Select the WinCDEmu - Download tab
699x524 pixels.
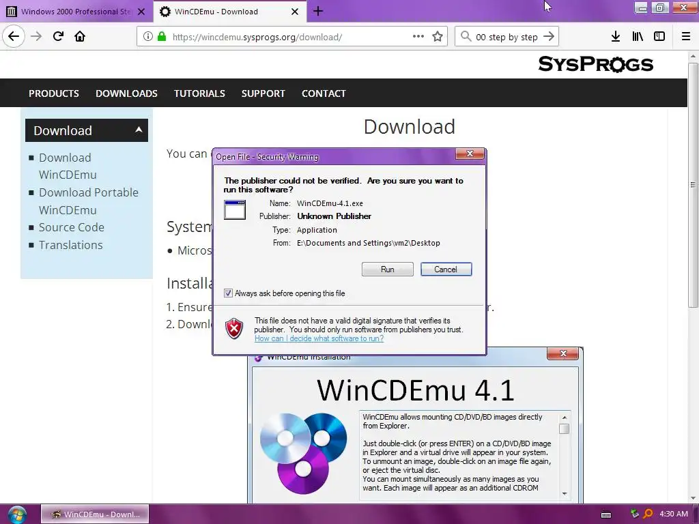(x=229, y=12)
